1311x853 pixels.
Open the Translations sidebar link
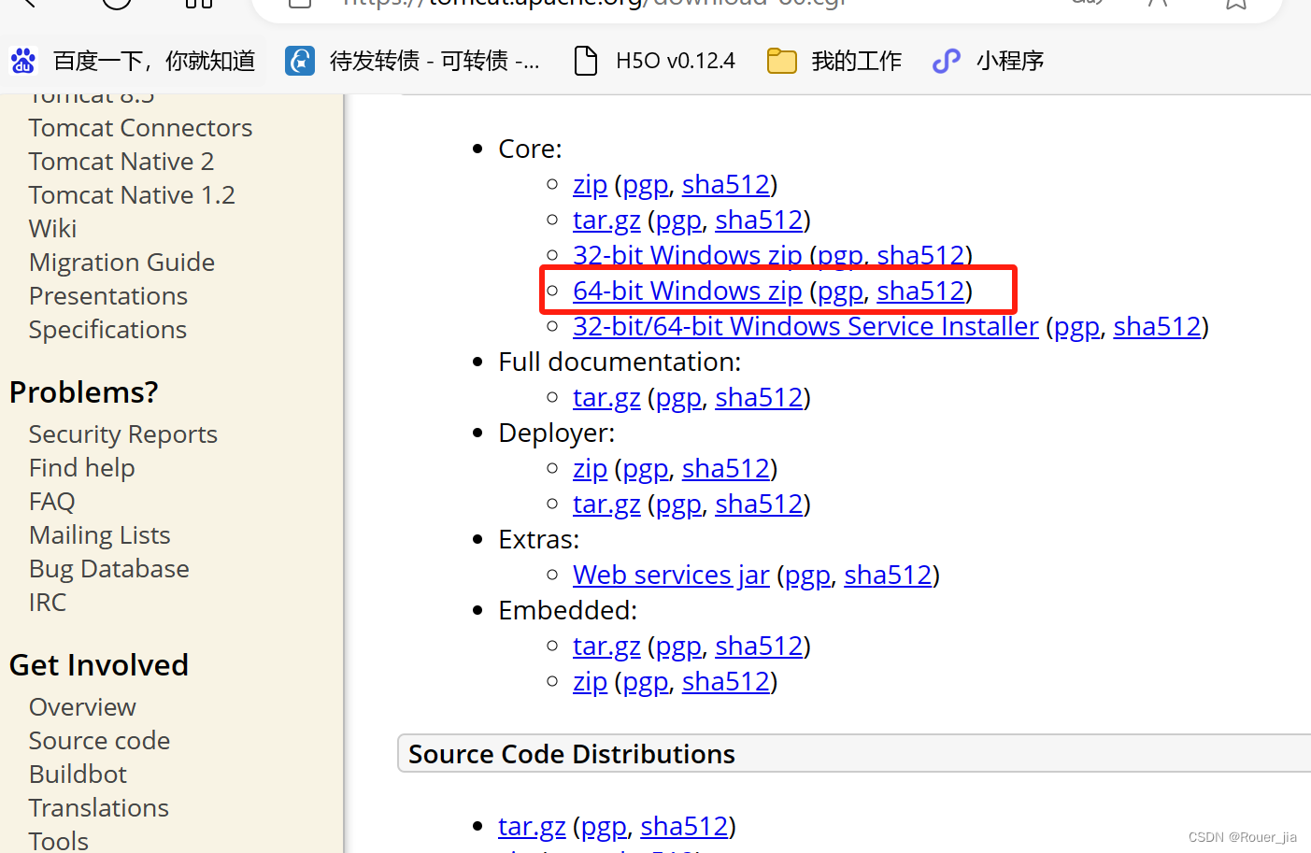(99, 808)
